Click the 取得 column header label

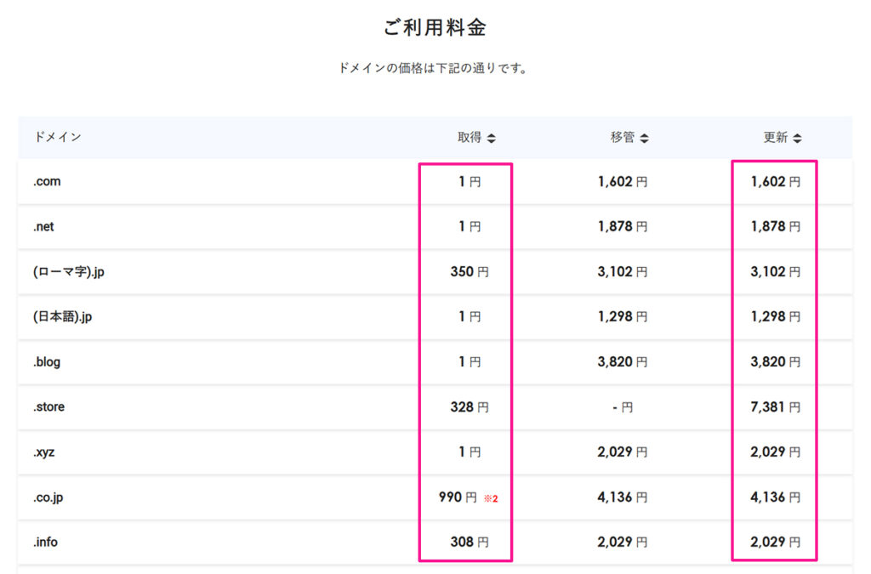[x=470, y=137]
